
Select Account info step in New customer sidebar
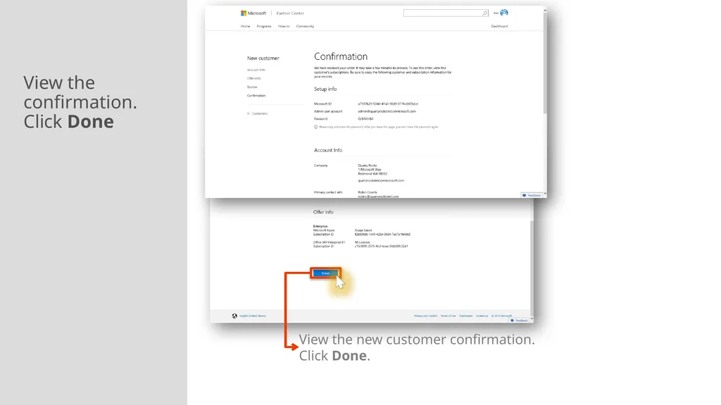point(256,70)
